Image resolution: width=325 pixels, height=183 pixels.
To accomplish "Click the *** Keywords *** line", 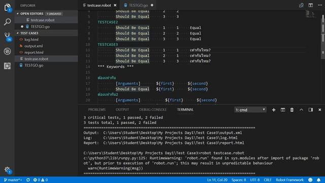I will coord(115,67).
